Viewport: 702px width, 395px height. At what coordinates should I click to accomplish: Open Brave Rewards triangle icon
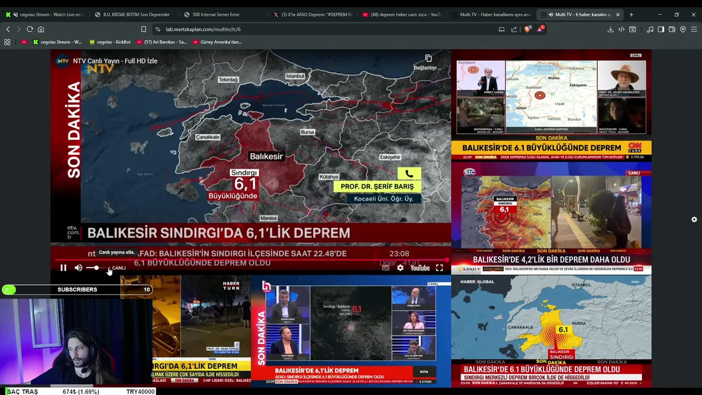pyautogui.click(x=540, y=29)
